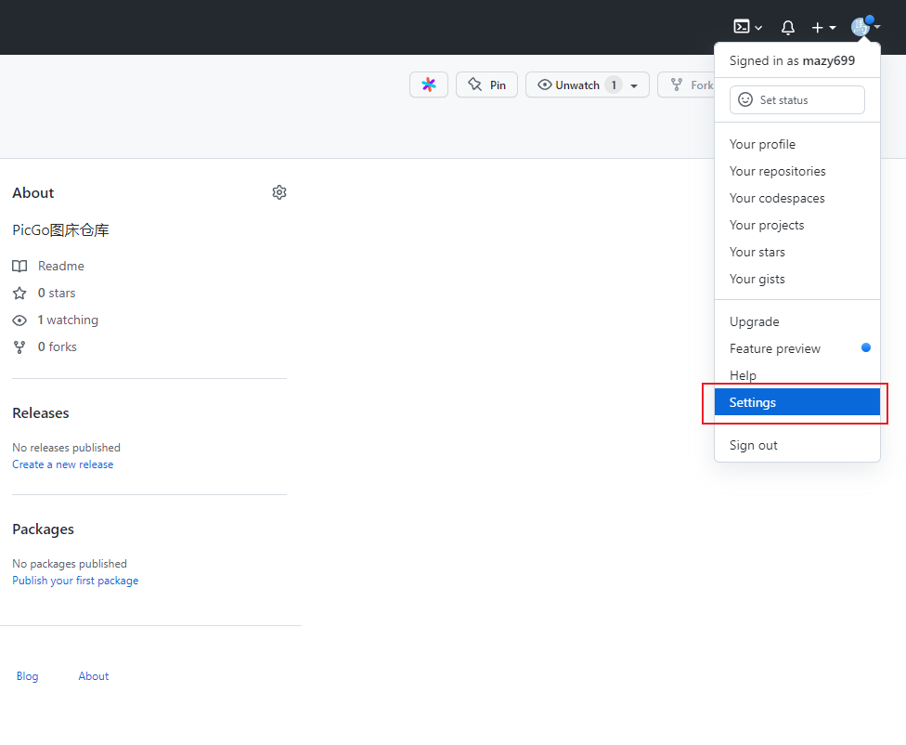Open the Packages heading

[x=44, y=529]
